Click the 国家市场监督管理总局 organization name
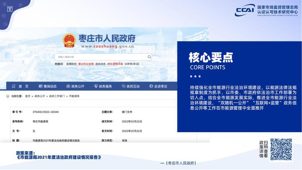302x170 pixels. (x=277, y=7)
